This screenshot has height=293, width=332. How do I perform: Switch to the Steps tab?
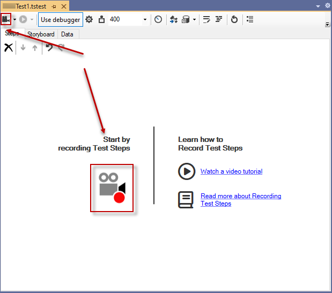pyautogui.click(x=12, y=33)
